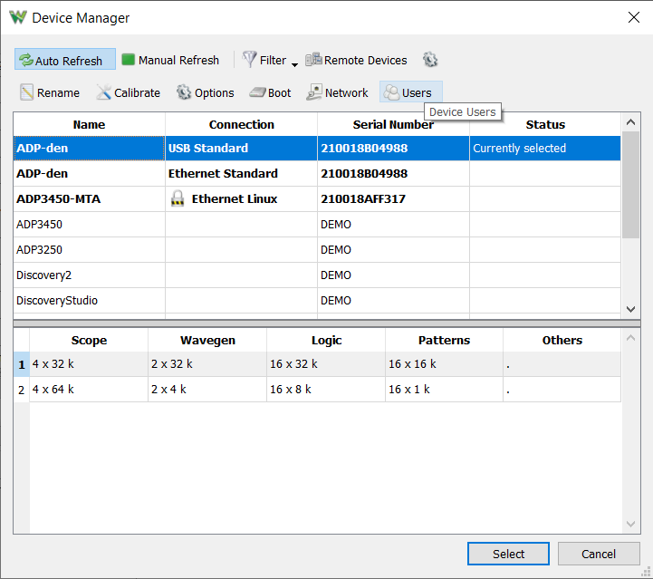The height and width of the screenshot is (579, 653).
Task: Click the device list scrollbar thumb
Action: coord(630,185)
